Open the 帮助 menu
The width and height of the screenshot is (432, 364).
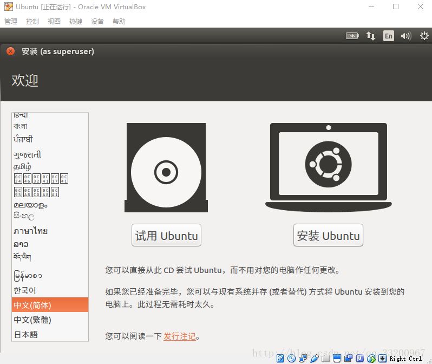point(119,21)
